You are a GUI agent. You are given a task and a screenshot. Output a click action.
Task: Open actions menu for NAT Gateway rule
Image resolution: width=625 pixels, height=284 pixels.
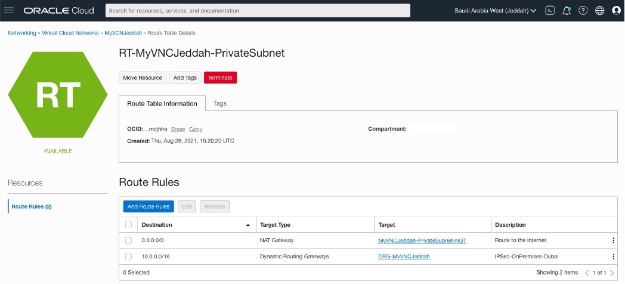click(x=612, y=240)
